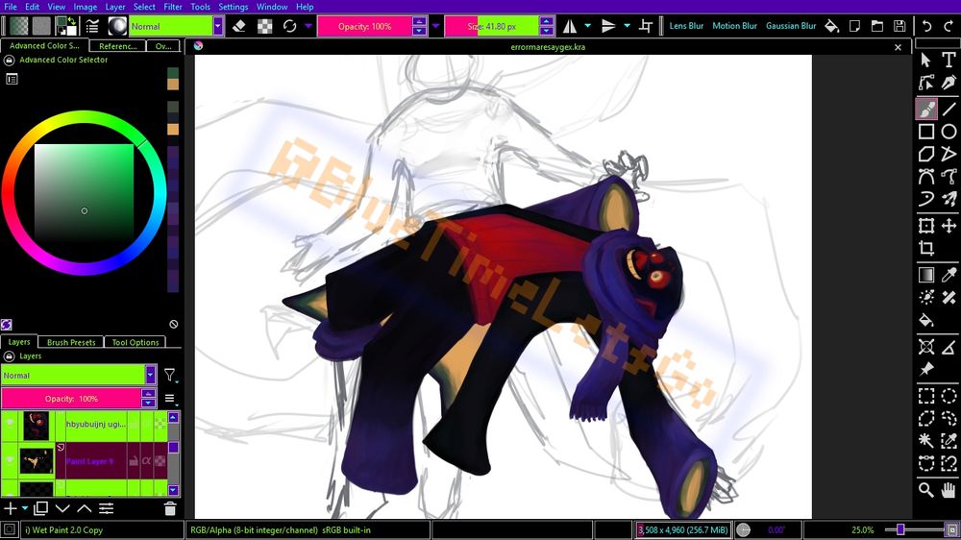The height and width of the screenshot is (540, 961).
Task: Choose the Contiguous Selection magic wand
Action: [926, 441]
